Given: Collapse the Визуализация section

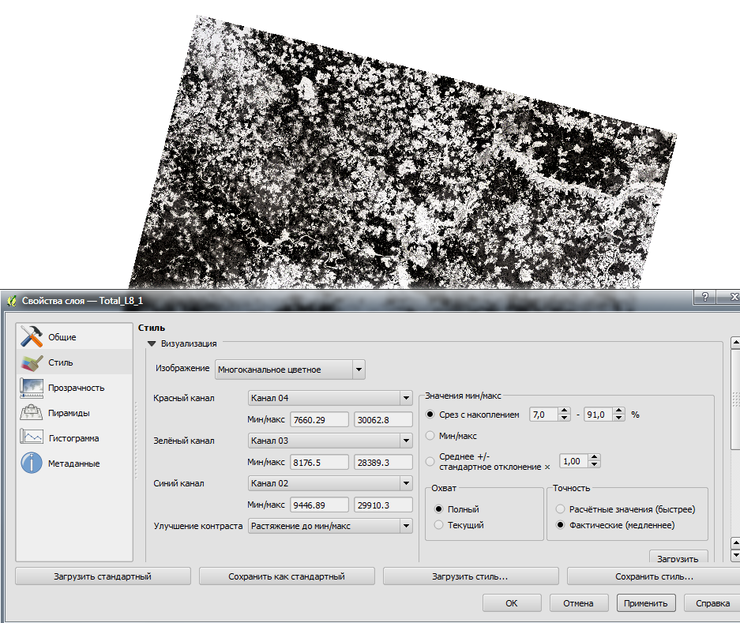Looking at the screenshot, I should pos(152,343).
